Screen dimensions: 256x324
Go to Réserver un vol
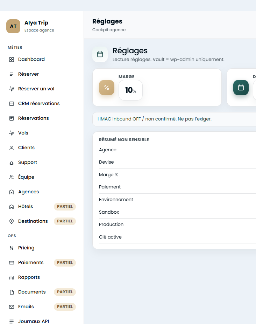[42, 89]
